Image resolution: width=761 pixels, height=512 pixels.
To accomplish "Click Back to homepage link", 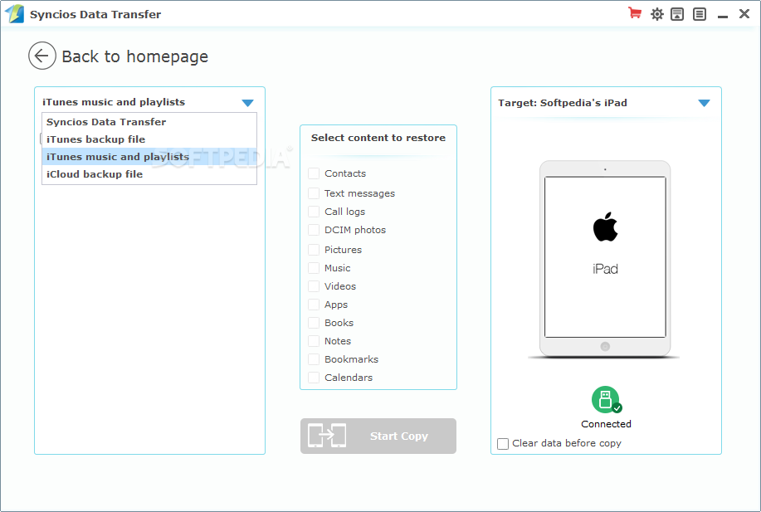I will pyautogui.click(x=135, y=56).
